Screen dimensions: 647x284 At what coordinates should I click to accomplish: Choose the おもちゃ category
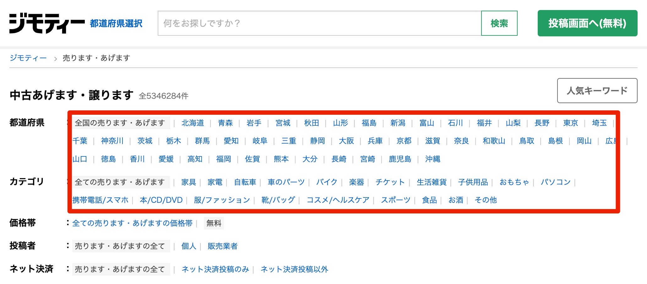514,182
